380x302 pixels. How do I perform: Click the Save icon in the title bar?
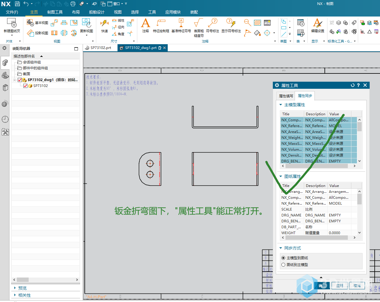coord(17,4)
